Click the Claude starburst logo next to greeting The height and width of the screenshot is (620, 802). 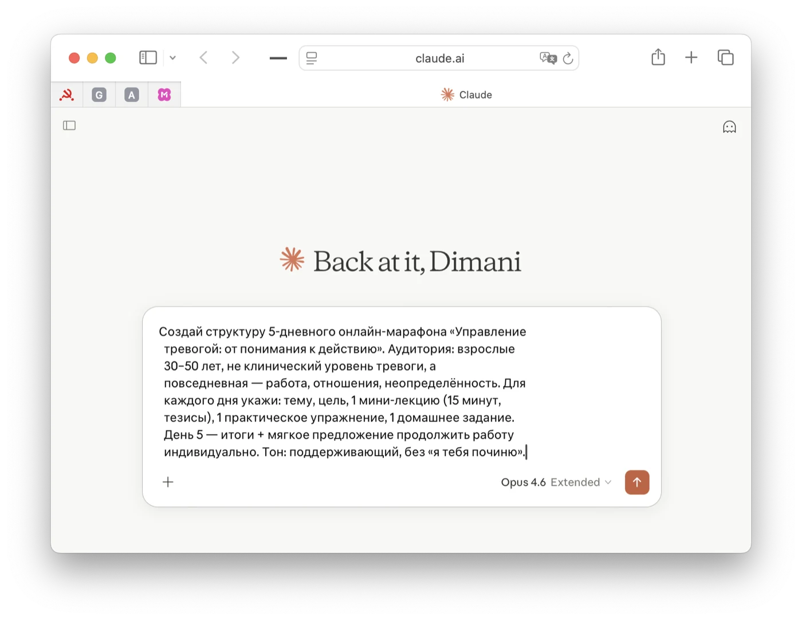(x=292, y=260)
